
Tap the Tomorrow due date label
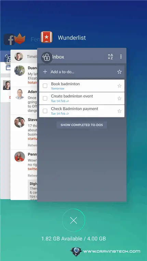(57, 89)
